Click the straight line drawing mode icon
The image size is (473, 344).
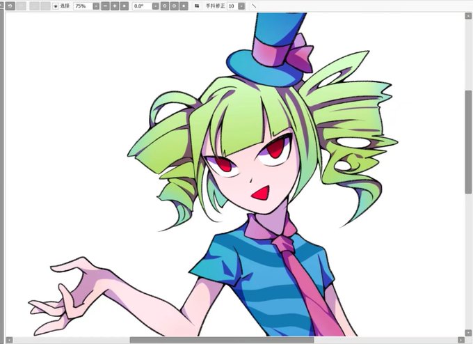(x=254, y=6)
